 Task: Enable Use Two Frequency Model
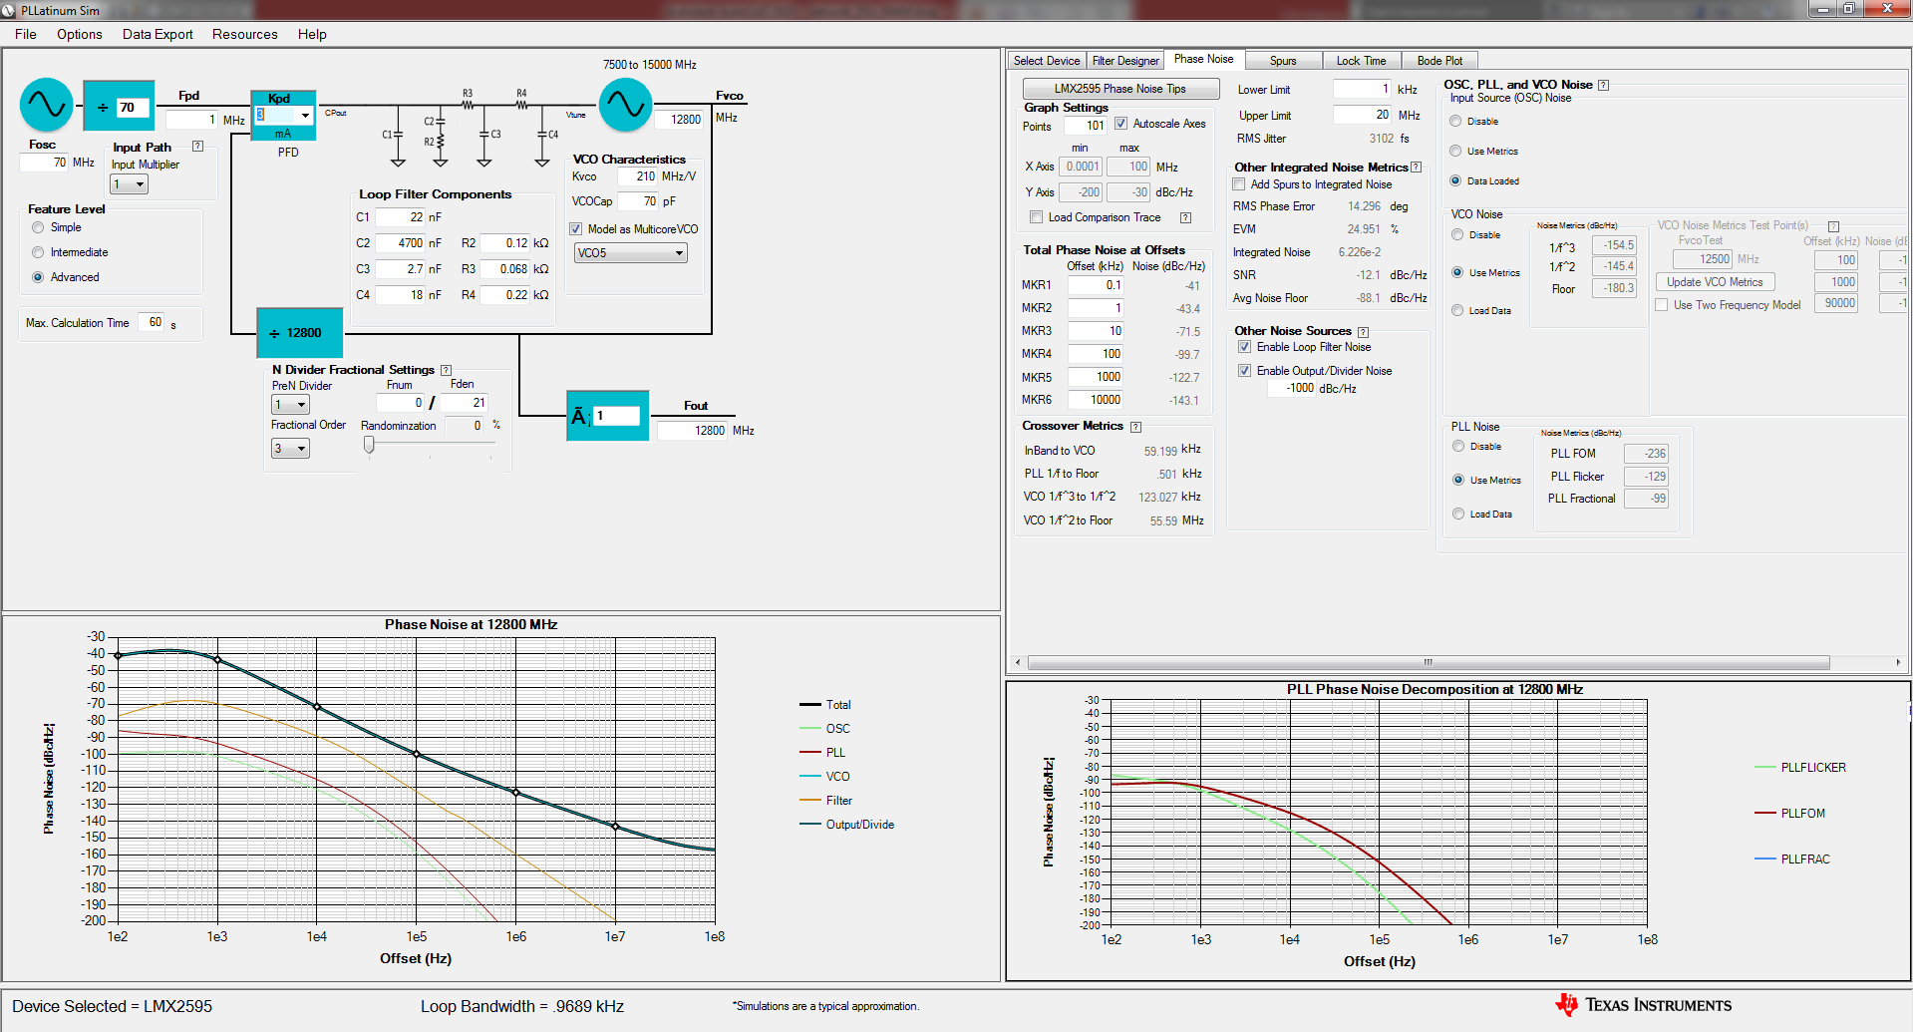pyautogui.click(x=1662, y=305)
